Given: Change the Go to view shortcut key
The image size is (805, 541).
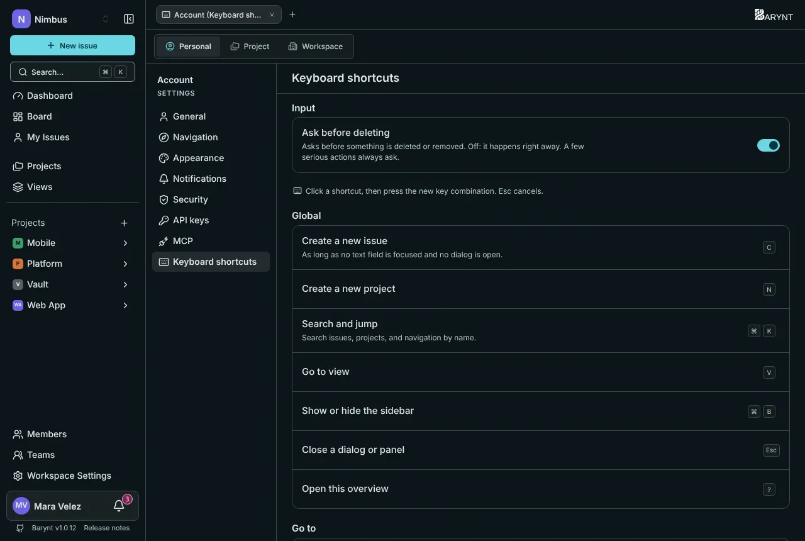Looking at the screenshot, I should point(769,372).
